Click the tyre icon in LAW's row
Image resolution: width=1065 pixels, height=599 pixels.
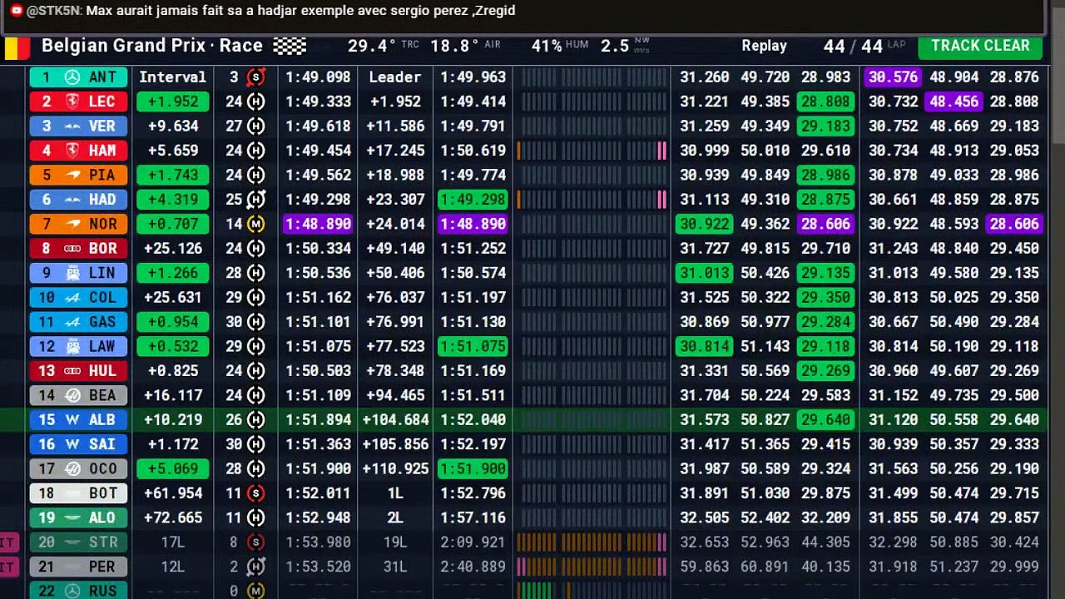(256, 346)
